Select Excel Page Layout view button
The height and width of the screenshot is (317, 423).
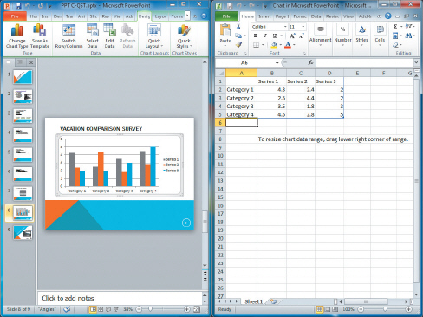(327, 309)
